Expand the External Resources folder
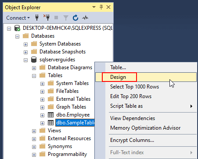This screenshot has height=159, width=198. (x=34, y=139)
